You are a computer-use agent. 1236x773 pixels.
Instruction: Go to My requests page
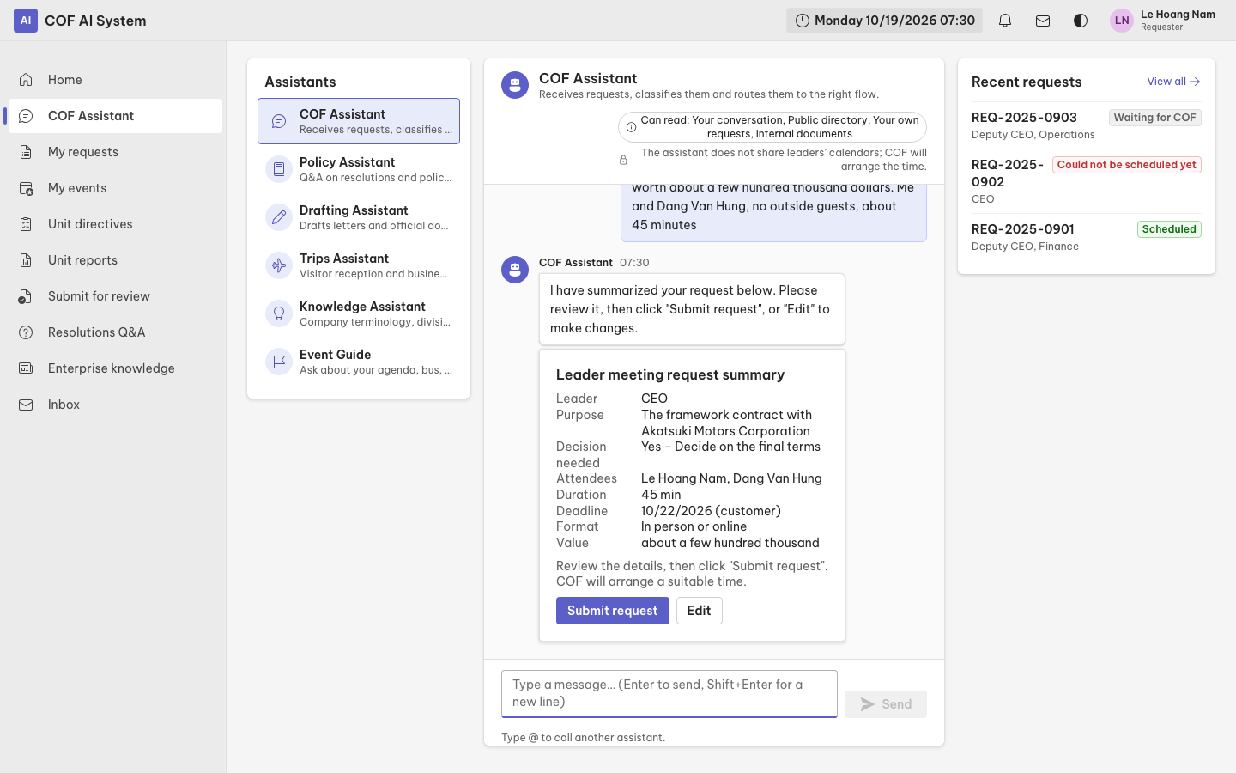click(x=115, y=152)
